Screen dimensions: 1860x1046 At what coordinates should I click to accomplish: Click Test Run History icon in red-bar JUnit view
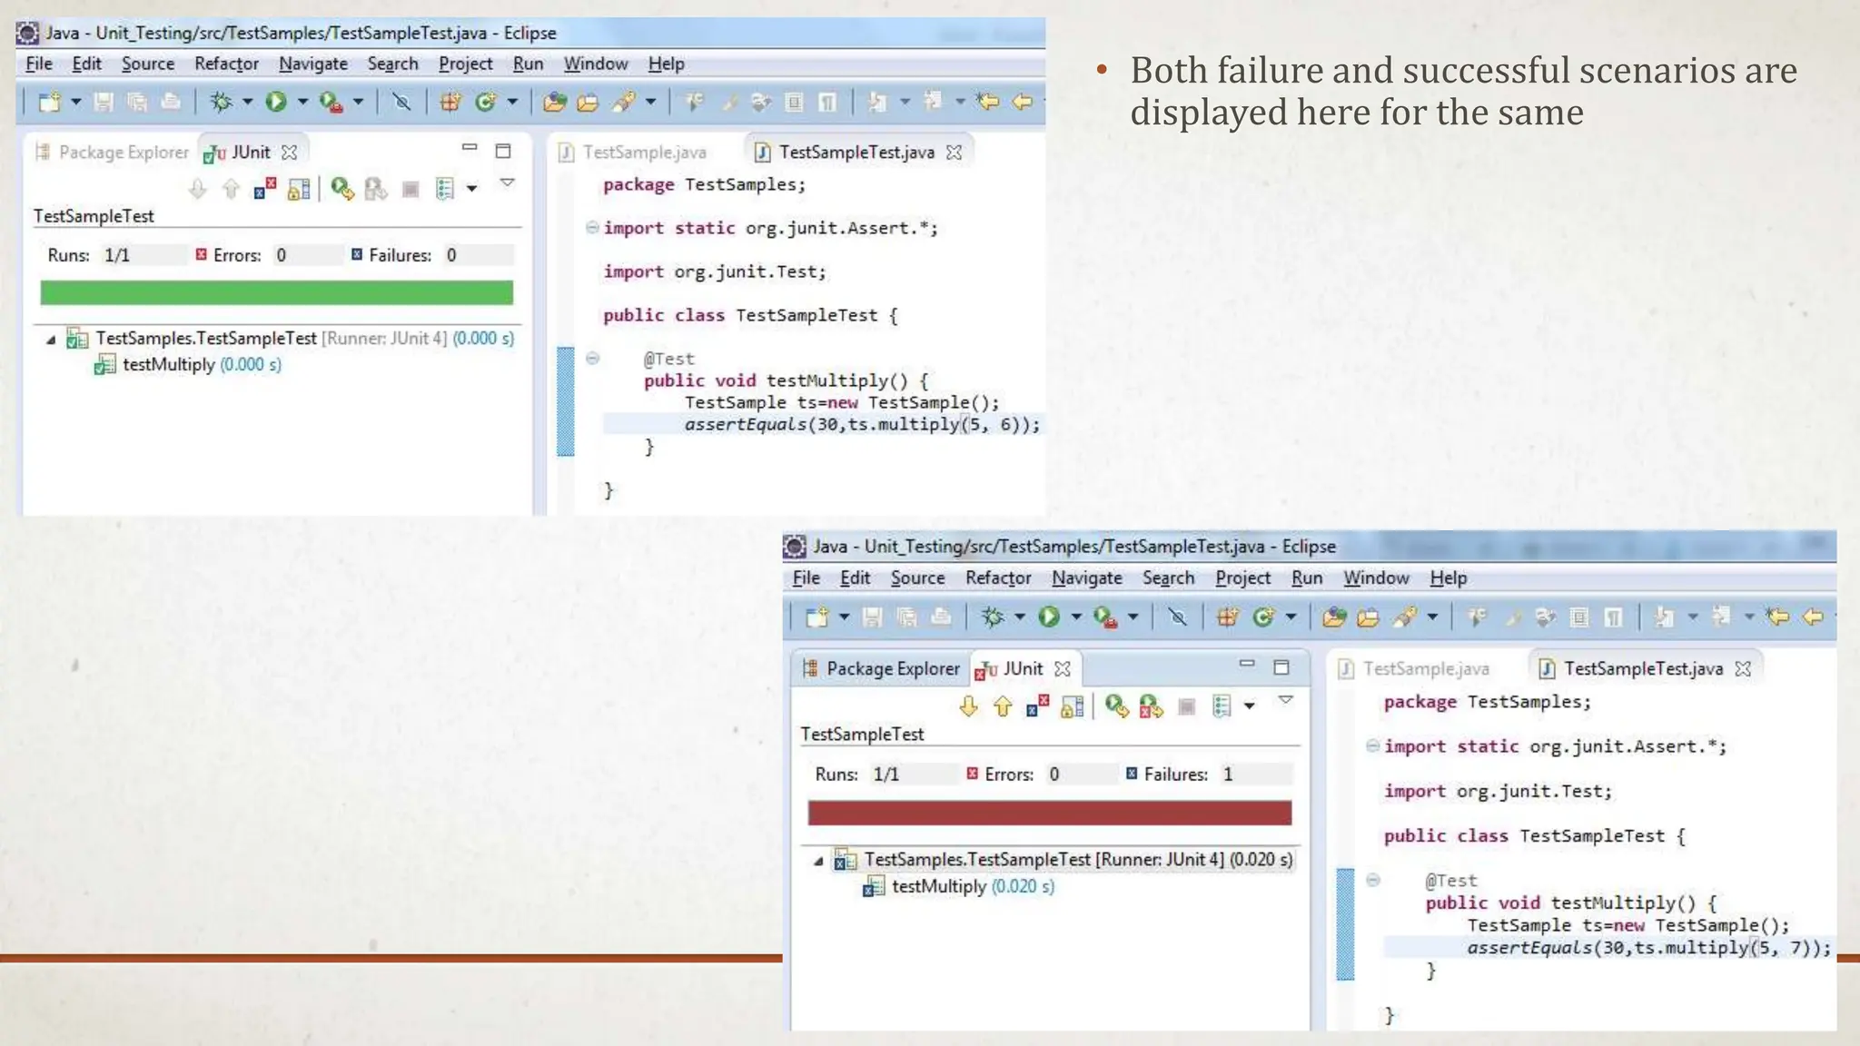click(1222, 706)
